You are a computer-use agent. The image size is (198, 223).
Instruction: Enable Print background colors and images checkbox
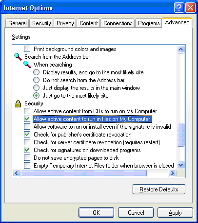click(x=27, y=49)
